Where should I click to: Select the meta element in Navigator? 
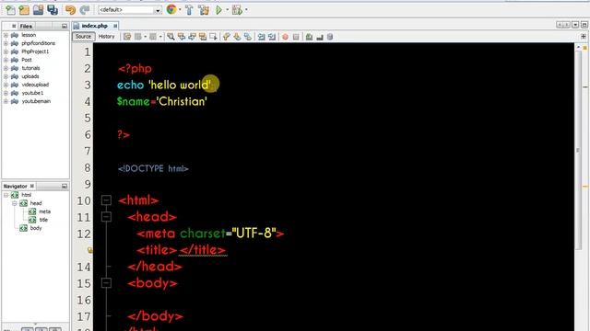click(44, 211)
